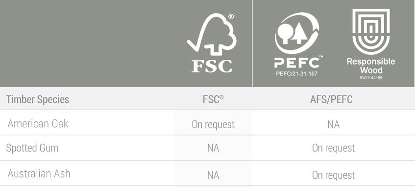Select the Timber Species column header

point(38,99)
